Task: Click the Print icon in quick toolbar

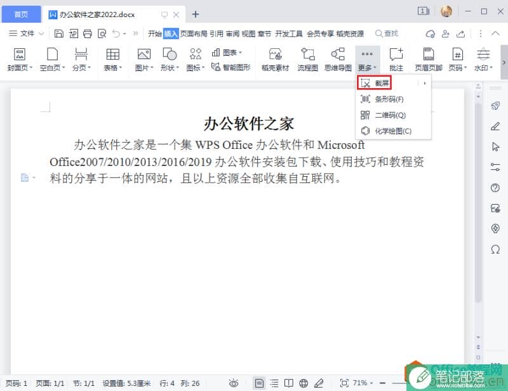Action: (88, 34)
